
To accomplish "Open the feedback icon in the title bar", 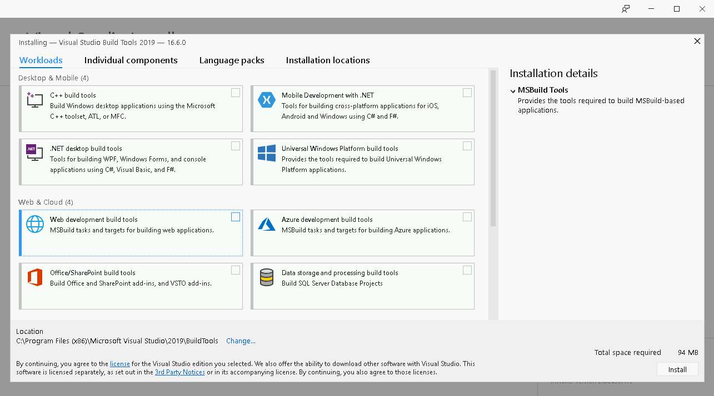I will click(626, 9).
